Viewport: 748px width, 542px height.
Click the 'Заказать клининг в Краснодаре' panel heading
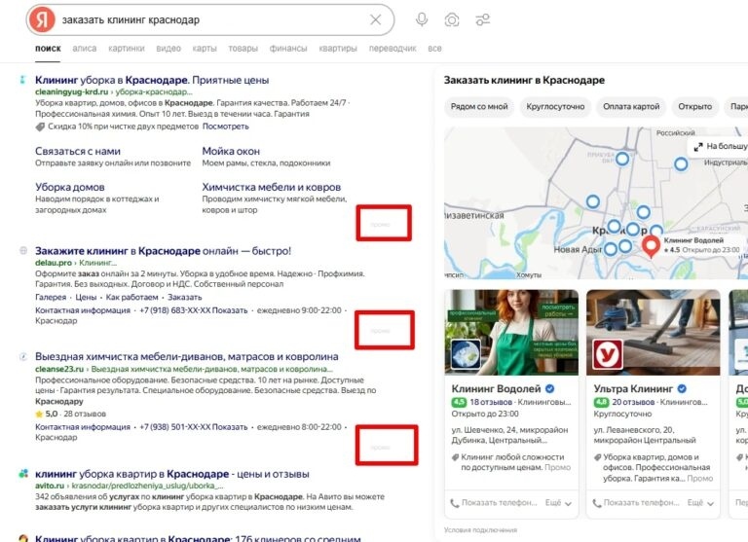524,80
